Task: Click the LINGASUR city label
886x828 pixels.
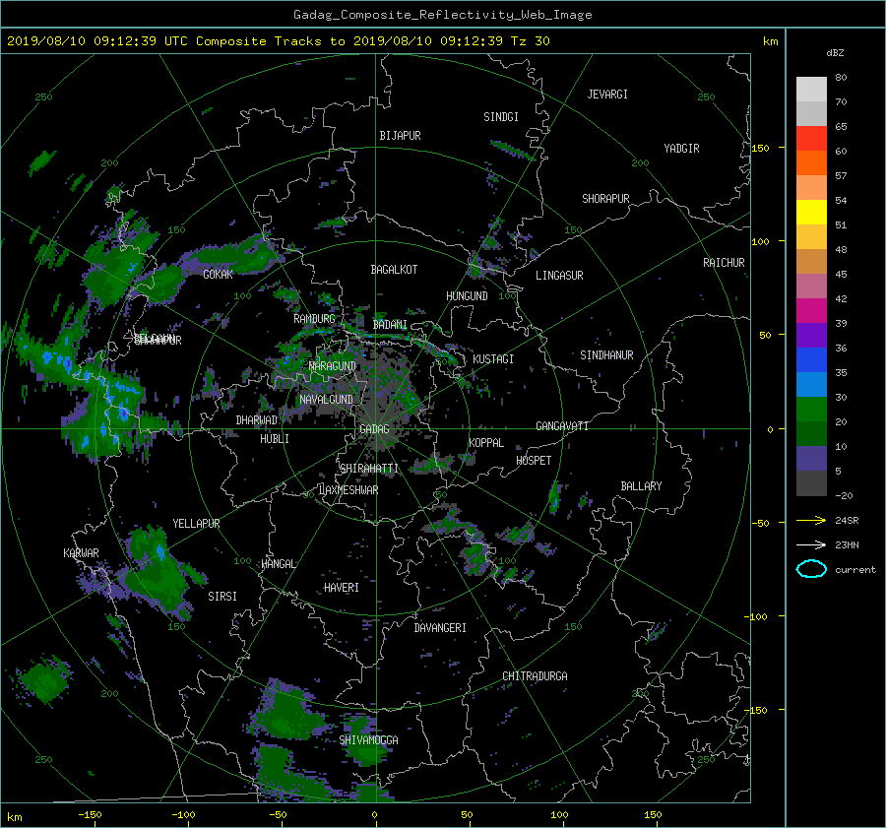Action: point(559,276)
